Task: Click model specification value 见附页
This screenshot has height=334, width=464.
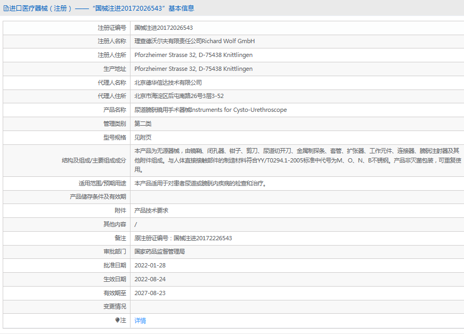Action: coord(143,137)
